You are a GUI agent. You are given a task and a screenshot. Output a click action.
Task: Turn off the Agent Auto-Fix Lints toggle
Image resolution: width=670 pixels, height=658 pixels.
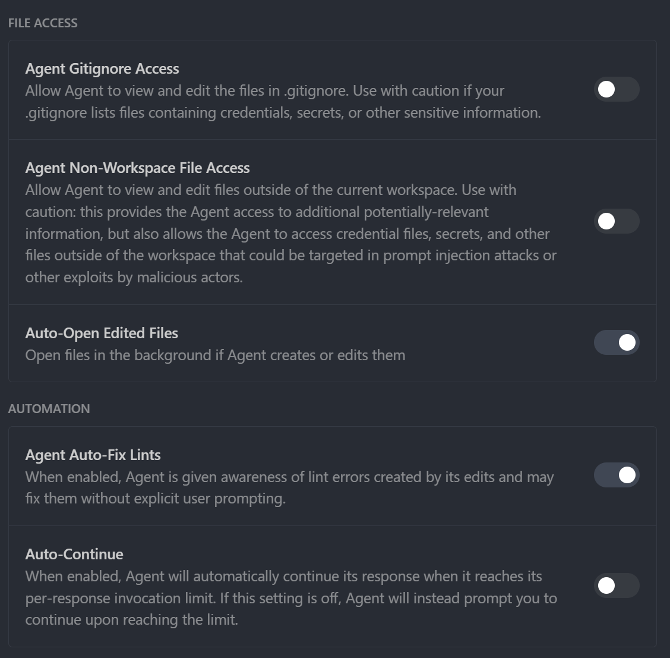(617, 476)
